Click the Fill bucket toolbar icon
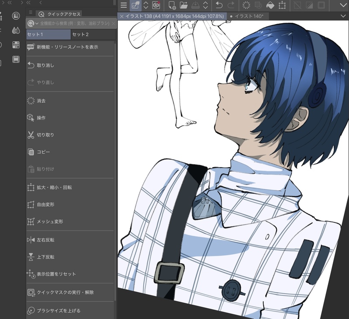Viewport: 349px width, 319px height. (270, 5)
